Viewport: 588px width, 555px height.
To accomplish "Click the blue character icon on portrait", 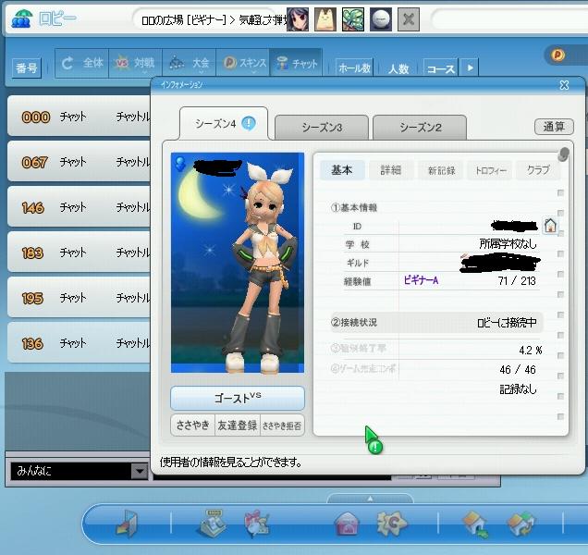I will pos(180,163).
